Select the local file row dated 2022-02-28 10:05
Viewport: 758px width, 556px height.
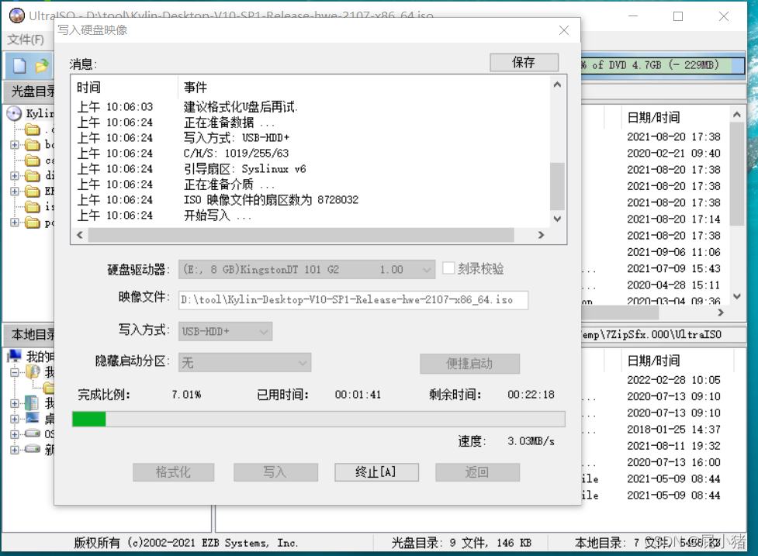673,380
